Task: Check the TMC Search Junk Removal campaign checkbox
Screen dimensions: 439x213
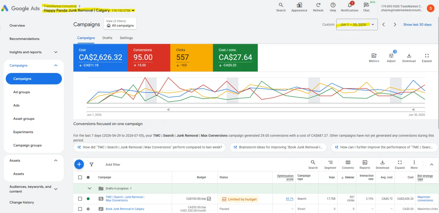Action: pos(80,199)
